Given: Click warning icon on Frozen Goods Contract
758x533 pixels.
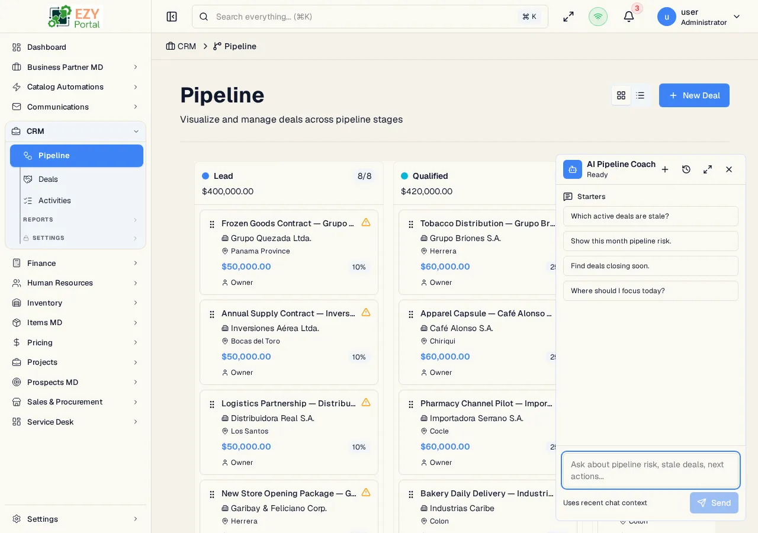Looking at the screenshot, I should coord(366,223).
